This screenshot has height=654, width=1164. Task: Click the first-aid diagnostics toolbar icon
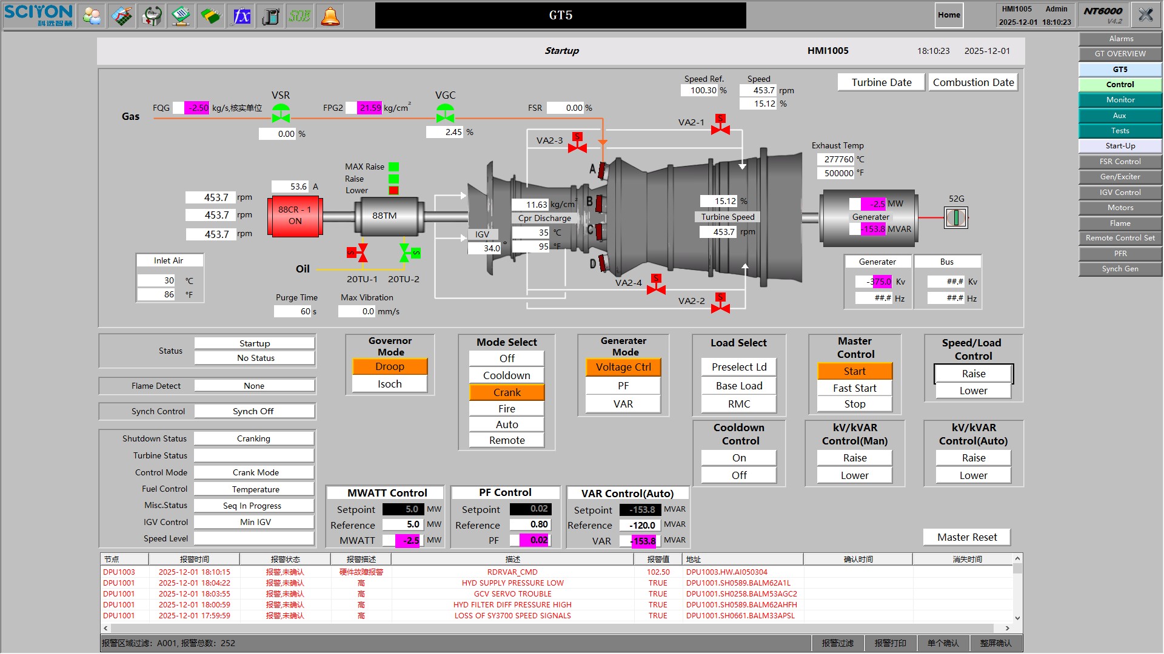(x=152, y=16)
